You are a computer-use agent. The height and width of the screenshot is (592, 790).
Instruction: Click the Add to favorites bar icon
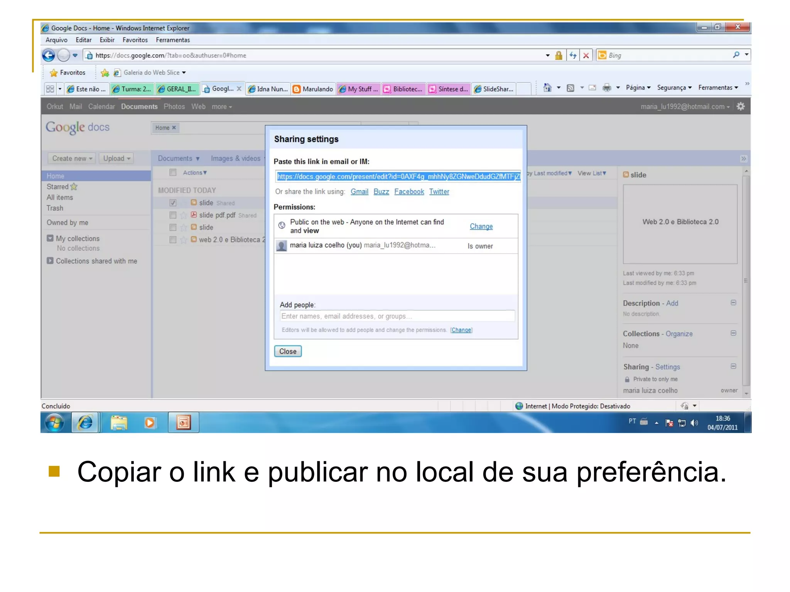pos(105,72)
